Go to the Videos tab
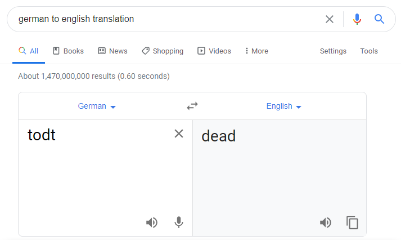 pyautogui.click(x=214, y=51)
